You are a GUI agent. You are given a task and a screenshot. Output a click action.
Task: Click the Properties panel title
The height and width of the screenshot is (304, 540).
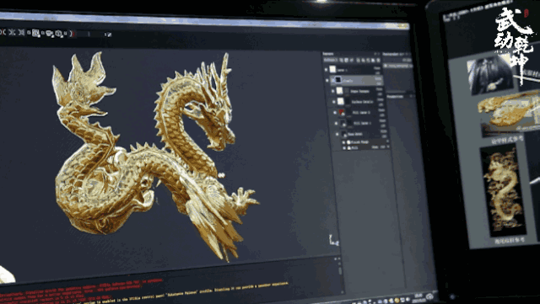[x=395, y=97]
